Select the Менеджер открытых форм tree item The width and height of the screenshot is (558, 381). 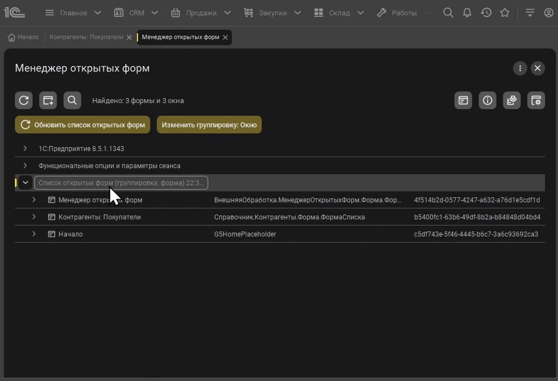(x=100, y=200)
